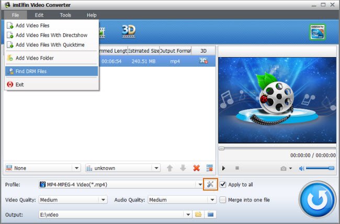Open the Video Quality dropdown

point(104,199)
